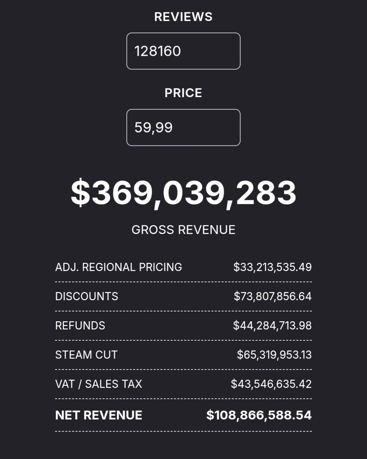Select the $33,213,535.49 regional pricing amount
This screenshot has height=459, width=367.
point(272,267)
